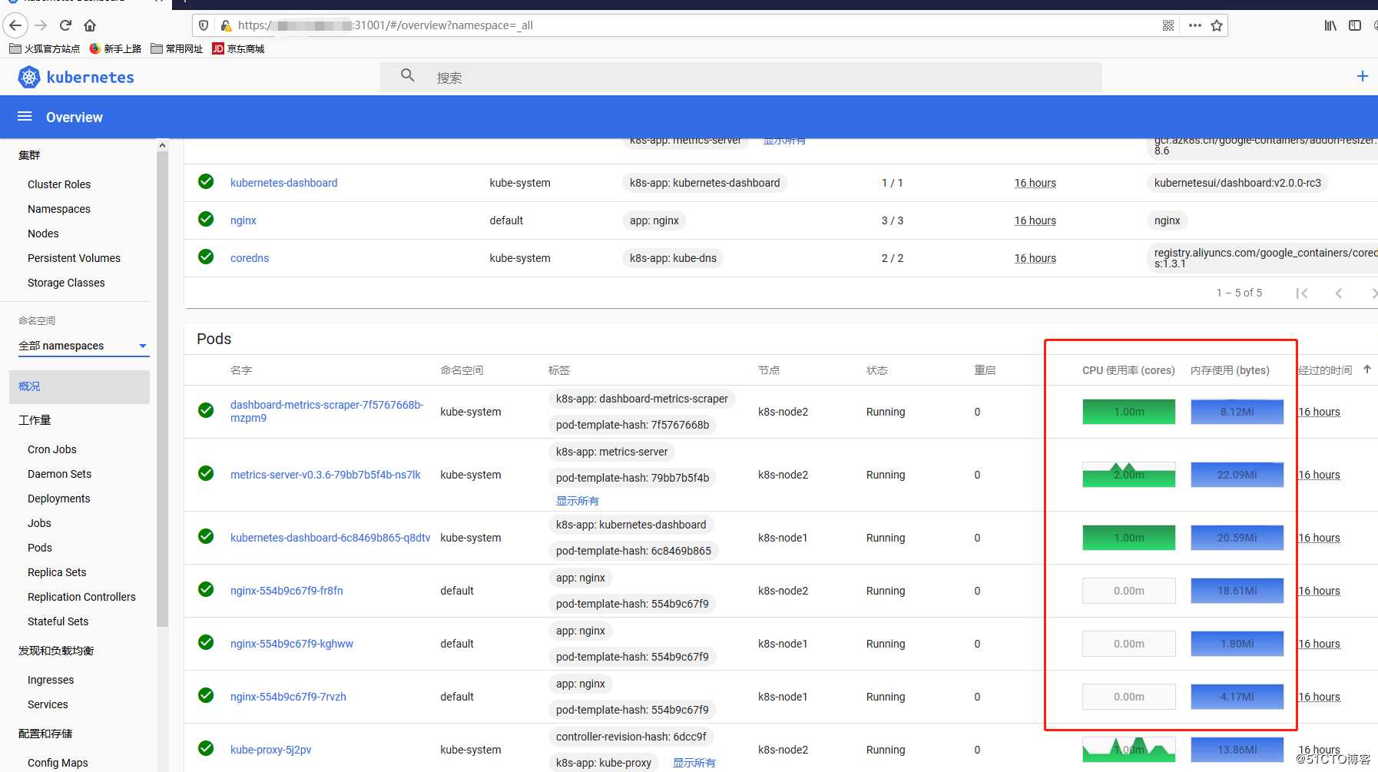Open the 常用网址 bookmark folder
1378x772 pixels.
[177, 48]
